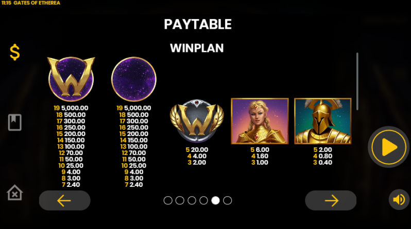Click the golden helmet knight symbol
The image size is (411, 229).
[x=322, y=121]
